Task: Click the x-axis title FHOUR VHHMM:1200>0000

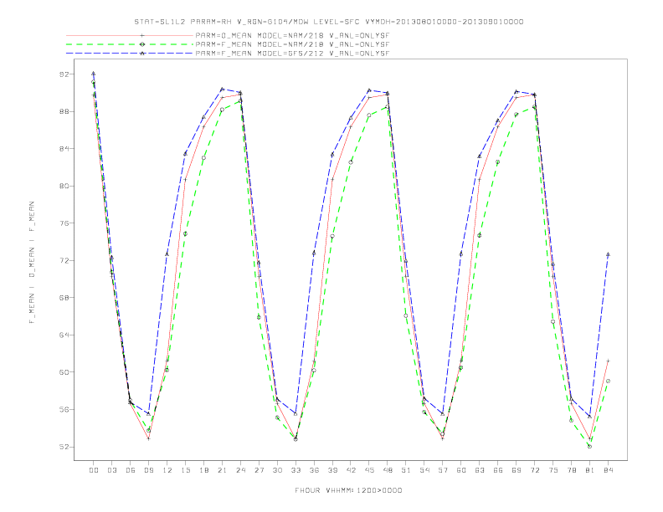Action: [348, 490]
